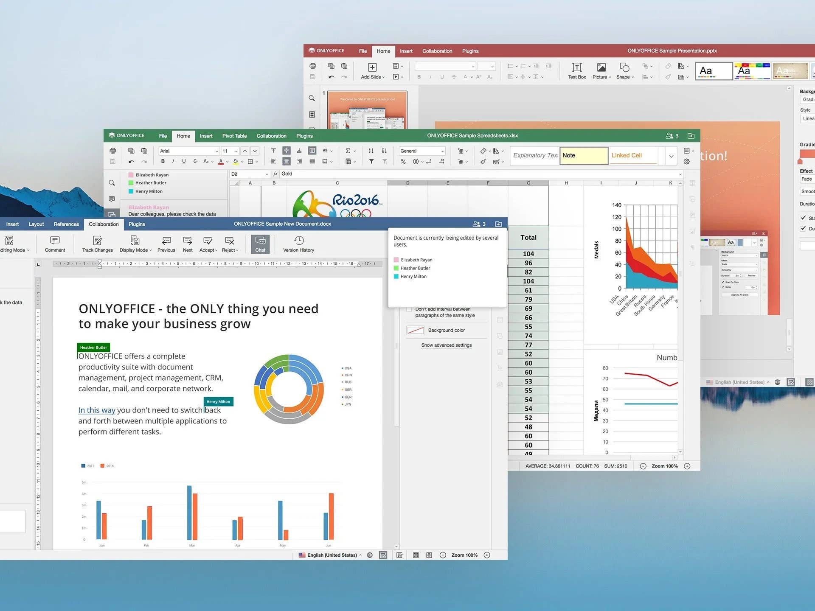The width and height of the screenshot is (815, 611).
Task: Switch to the Pivot Table tab
Action: tap(234, 136)
